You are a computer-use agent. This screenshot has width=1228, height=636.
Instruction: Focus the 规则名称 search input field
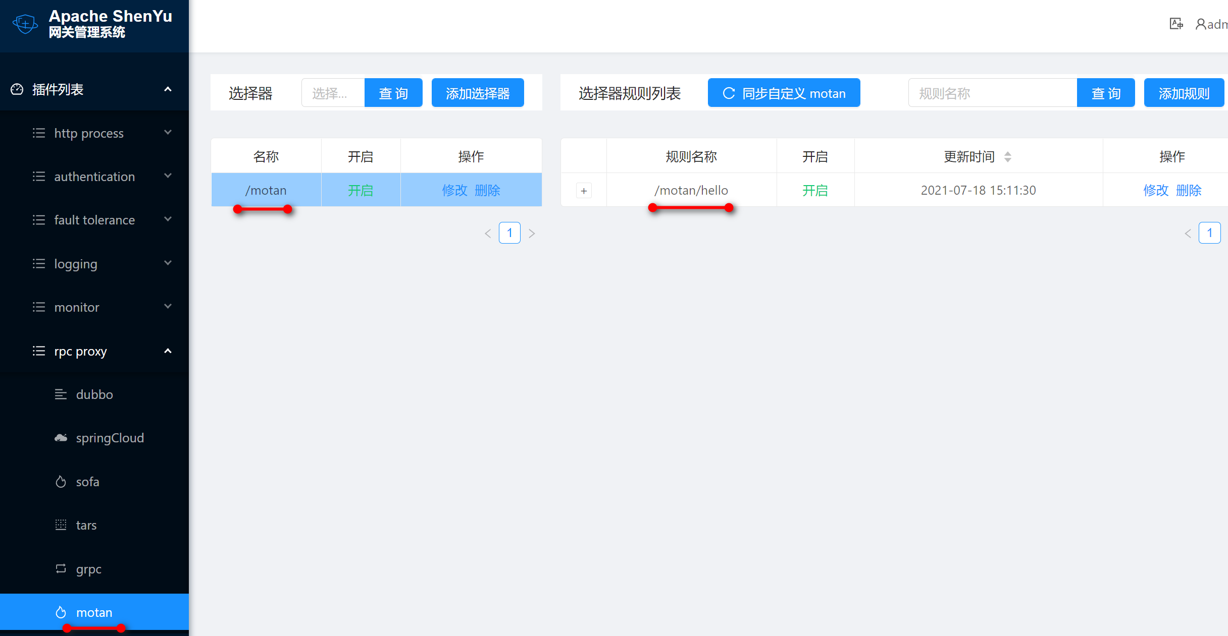click(x=992, y=93)
